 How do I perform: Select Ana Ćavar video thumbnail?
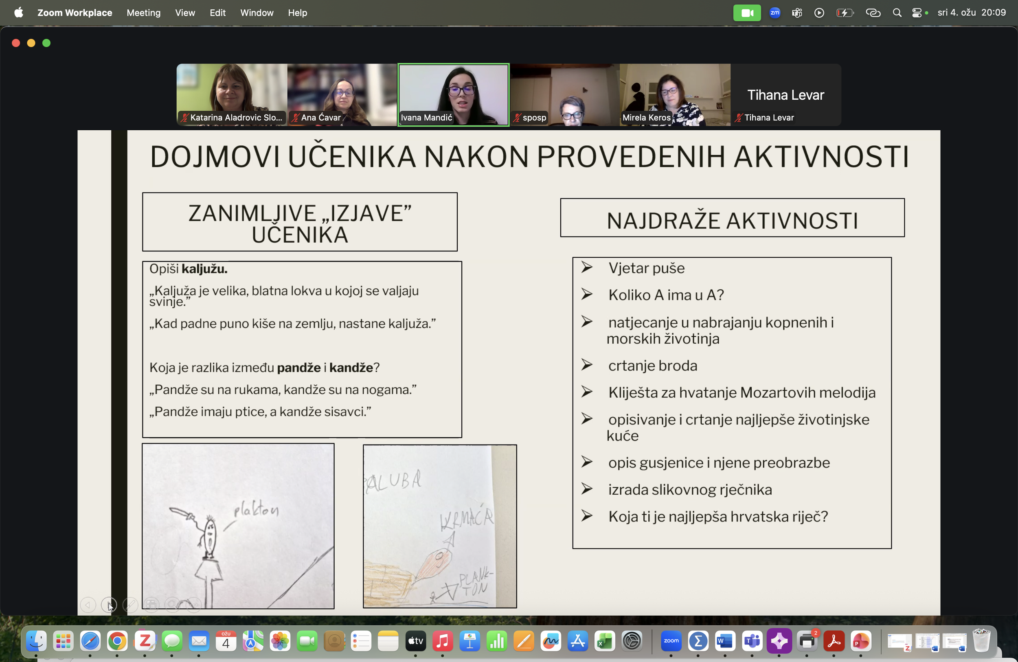coord(342,94)
